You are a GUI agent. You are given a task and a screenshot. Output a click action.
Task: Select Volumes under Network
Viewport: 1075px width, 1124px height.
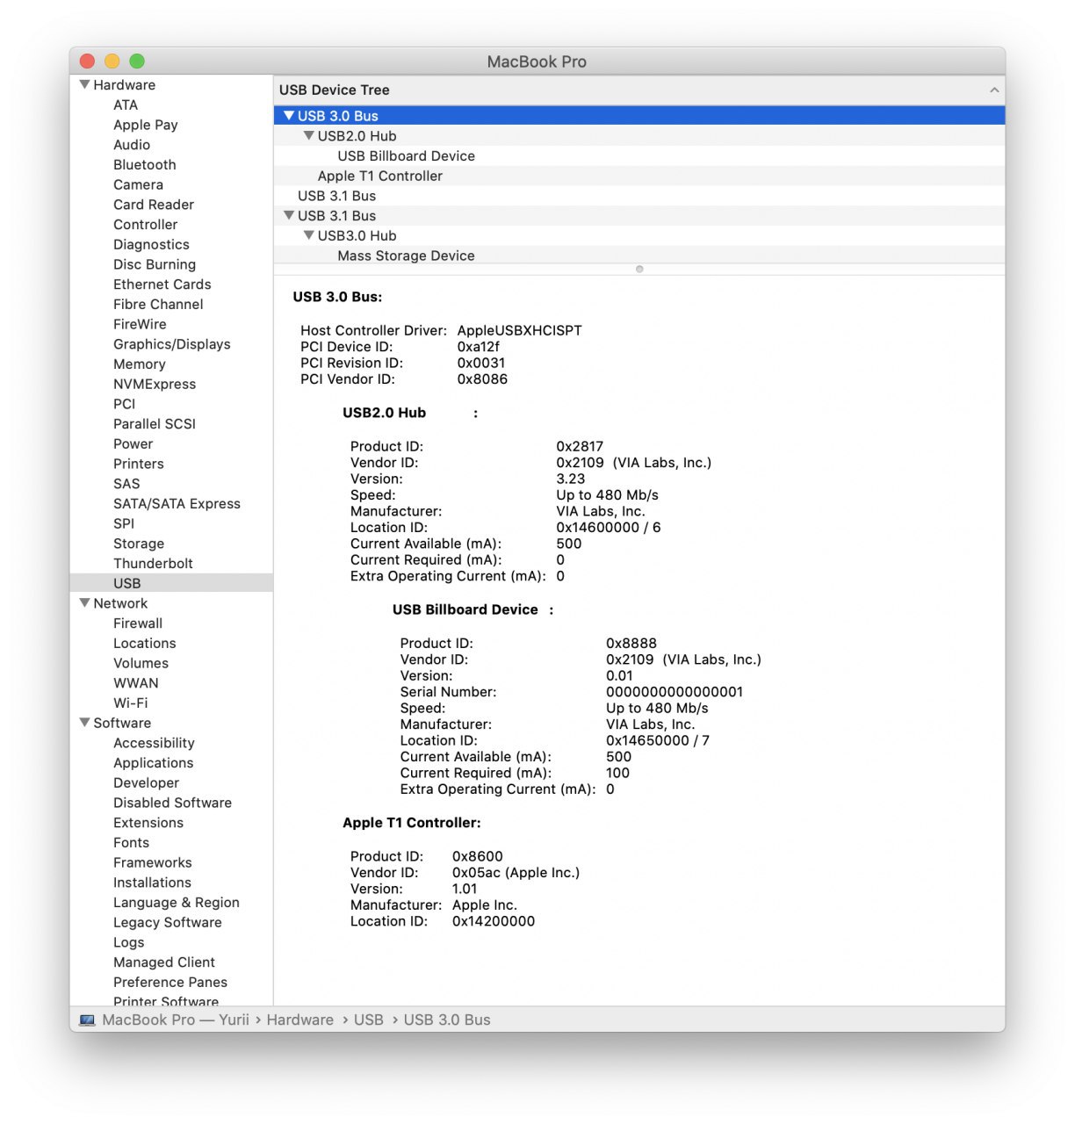tap(141, 663)
